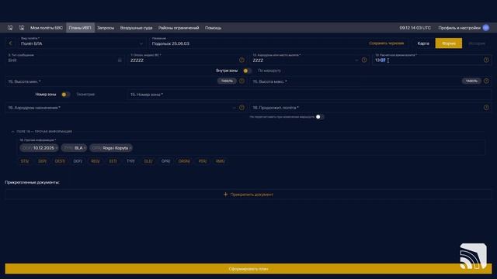Click the UTC clock in navbar

tap(415, 28)
